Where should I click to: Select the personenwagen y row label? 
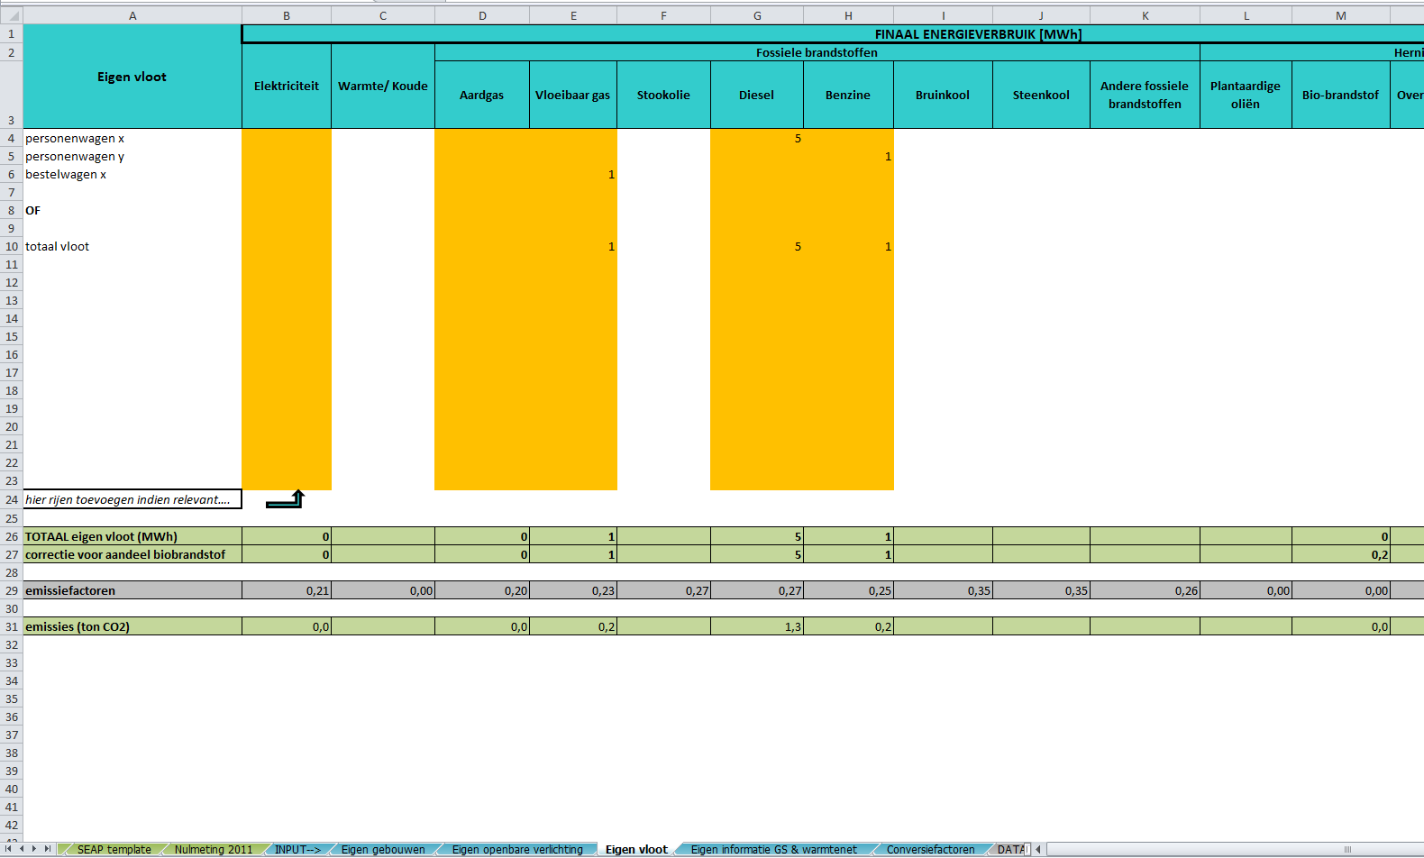[x=132, y=156]
